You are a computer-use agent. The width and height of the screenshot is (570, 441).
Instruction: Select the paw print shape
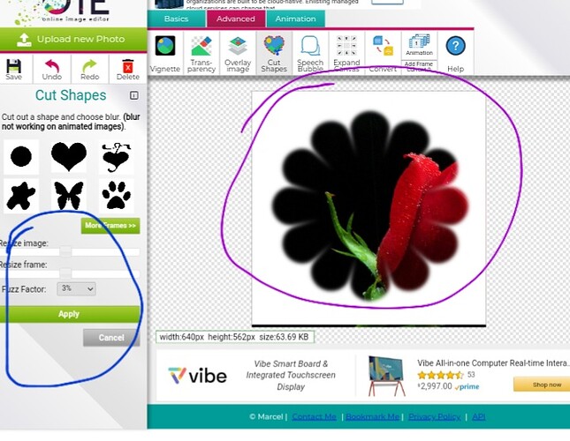(116, 195)
